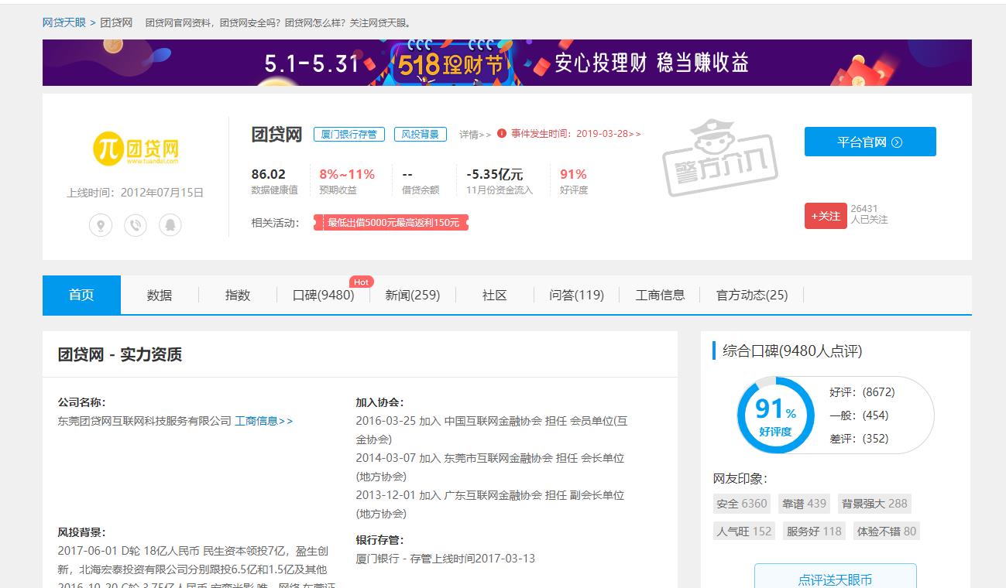Toggle follow with the +关注 button
Viewport: 1006px width, 588px height.
tap(826, 216)
